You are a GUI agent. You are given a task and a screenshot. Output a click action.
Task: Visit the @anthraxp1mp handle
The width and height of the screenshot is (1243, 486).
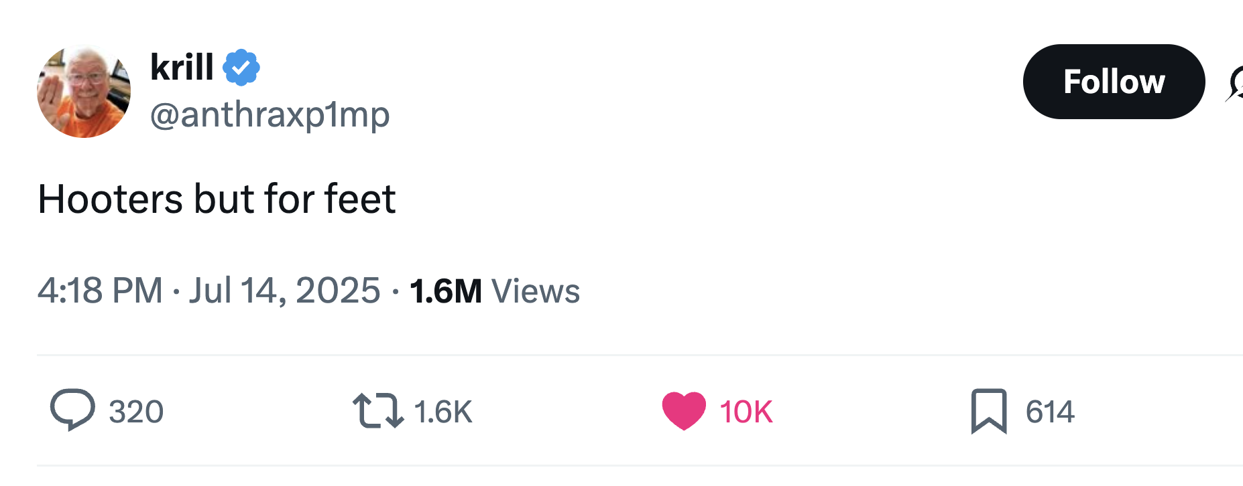270,114
